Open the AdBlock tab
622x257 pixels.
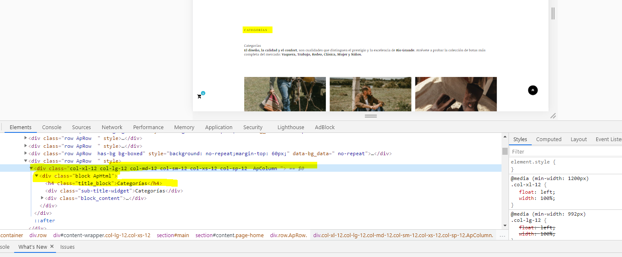pos(325,127)
